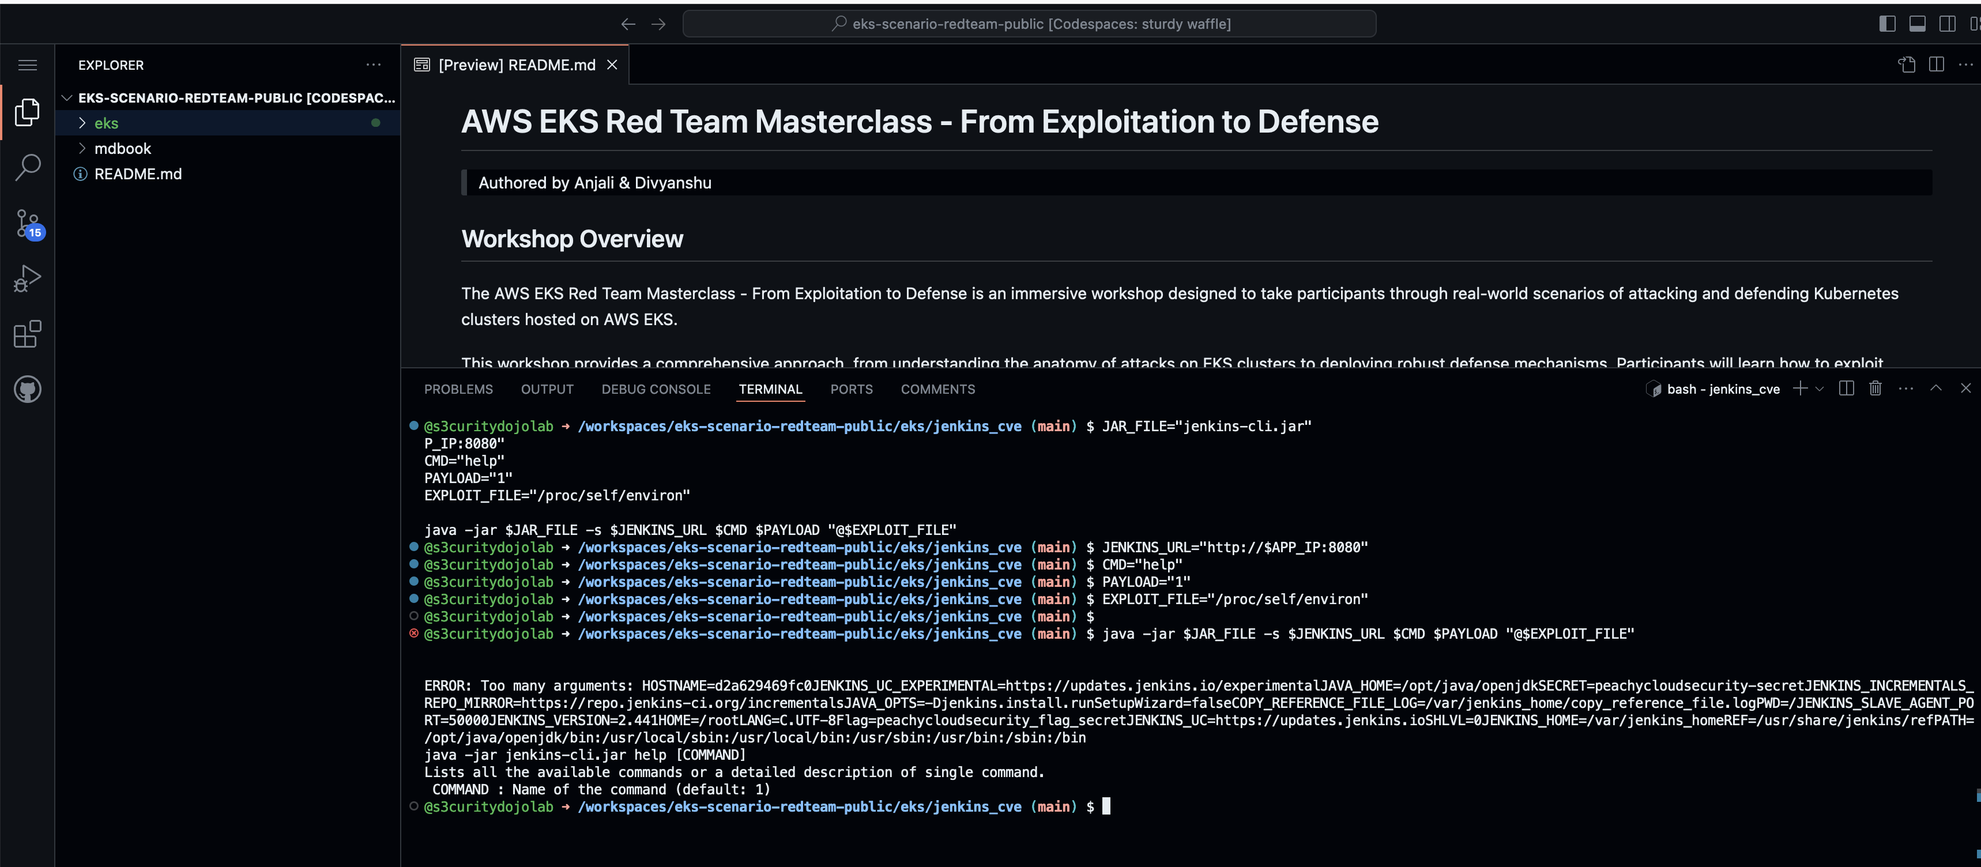Kill terminal with trash icon
Screen dimensions: 1981x867
1875,389
